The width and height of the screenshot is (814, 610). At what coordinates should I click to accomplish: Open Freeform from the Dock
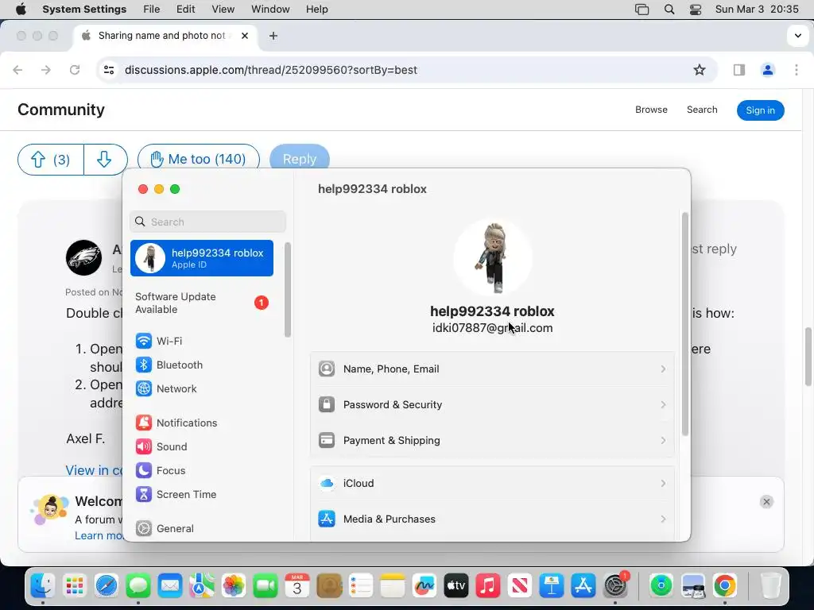pos(424,586)
